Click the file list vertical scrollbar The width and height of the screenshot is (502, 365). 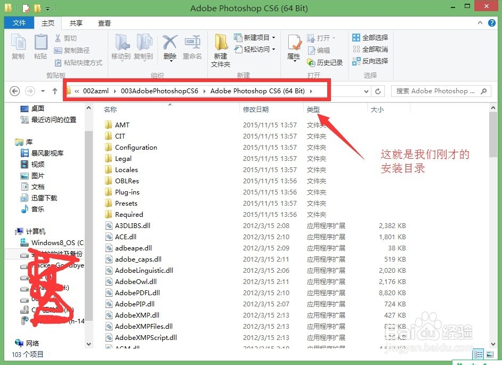(x=493, y=134)
